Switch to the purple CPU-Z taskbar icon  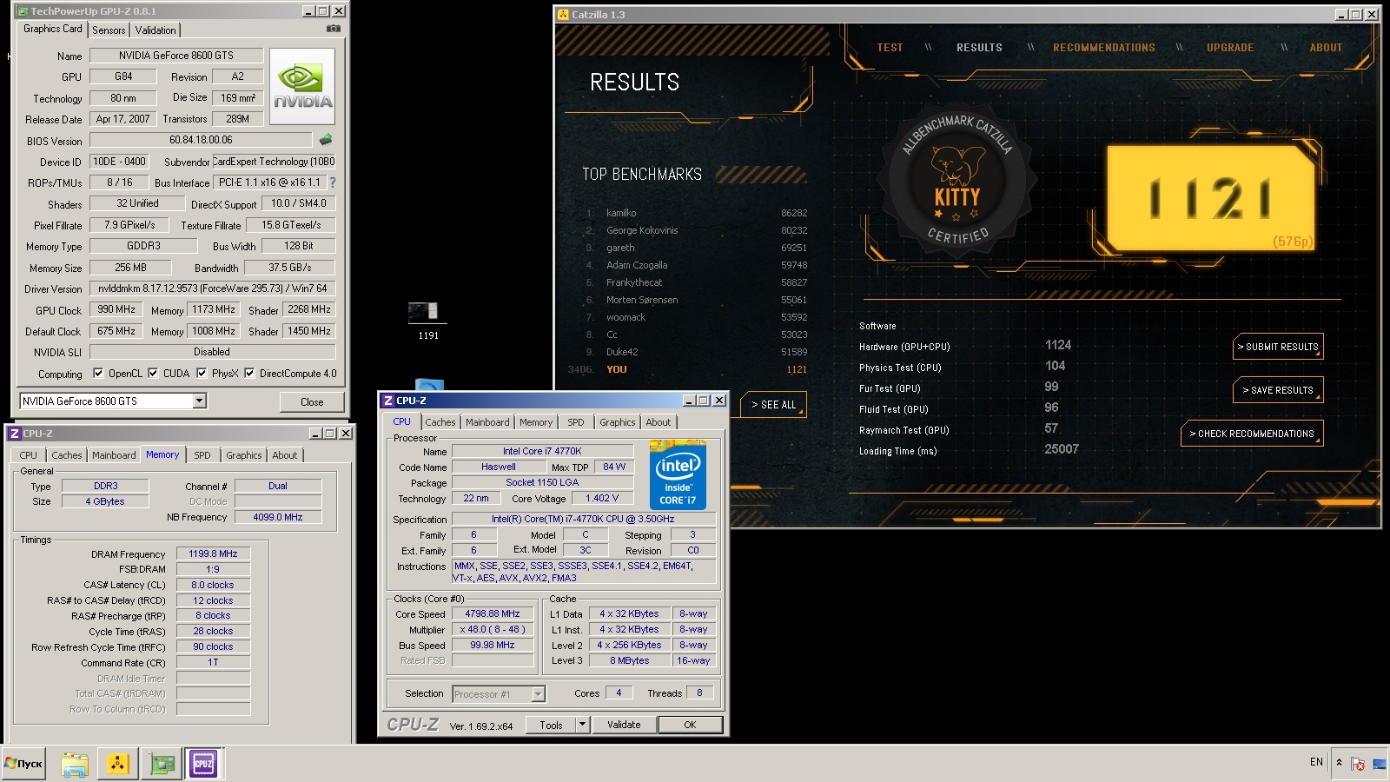pos(203,764)
